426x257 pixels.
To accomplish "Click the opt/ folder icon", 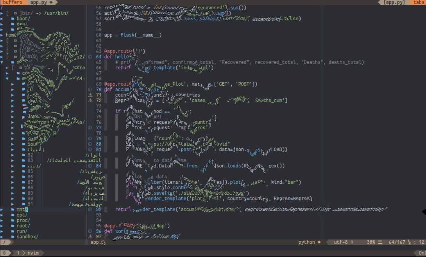I will coord(13,215).
